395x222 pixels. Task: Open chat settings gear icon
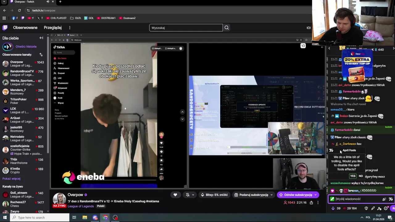(386, 208)
